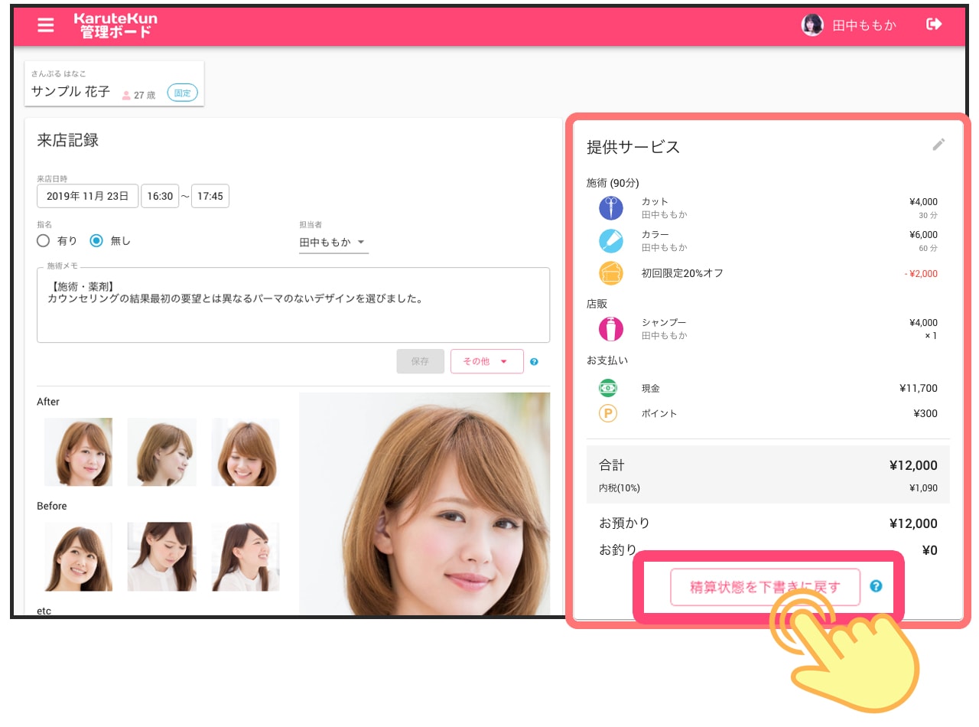Click the 現金 cash payment icon

(x=608, y=388)
